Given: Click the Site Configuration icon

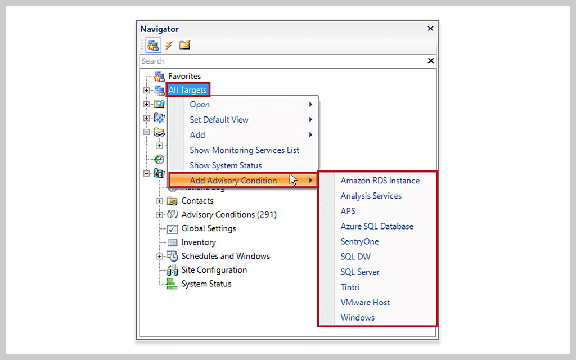Looking at the screenshot, I should point(173,270).
